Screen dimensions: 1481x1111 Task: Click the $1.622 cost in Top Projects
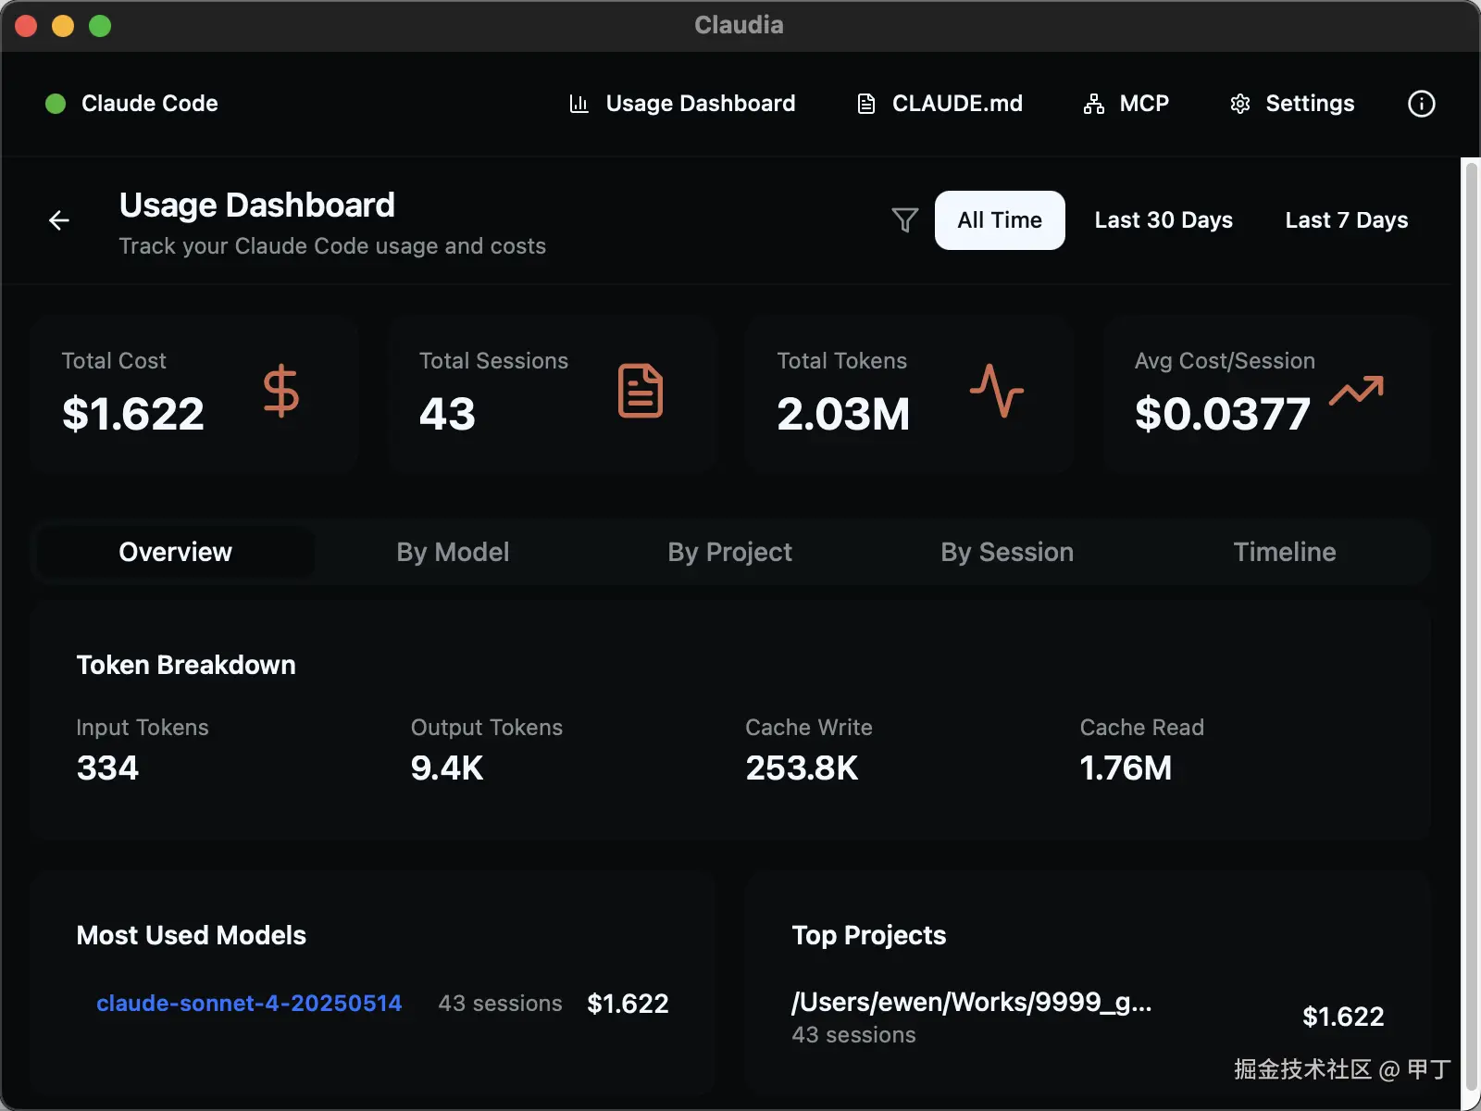coord(1343,1017)
